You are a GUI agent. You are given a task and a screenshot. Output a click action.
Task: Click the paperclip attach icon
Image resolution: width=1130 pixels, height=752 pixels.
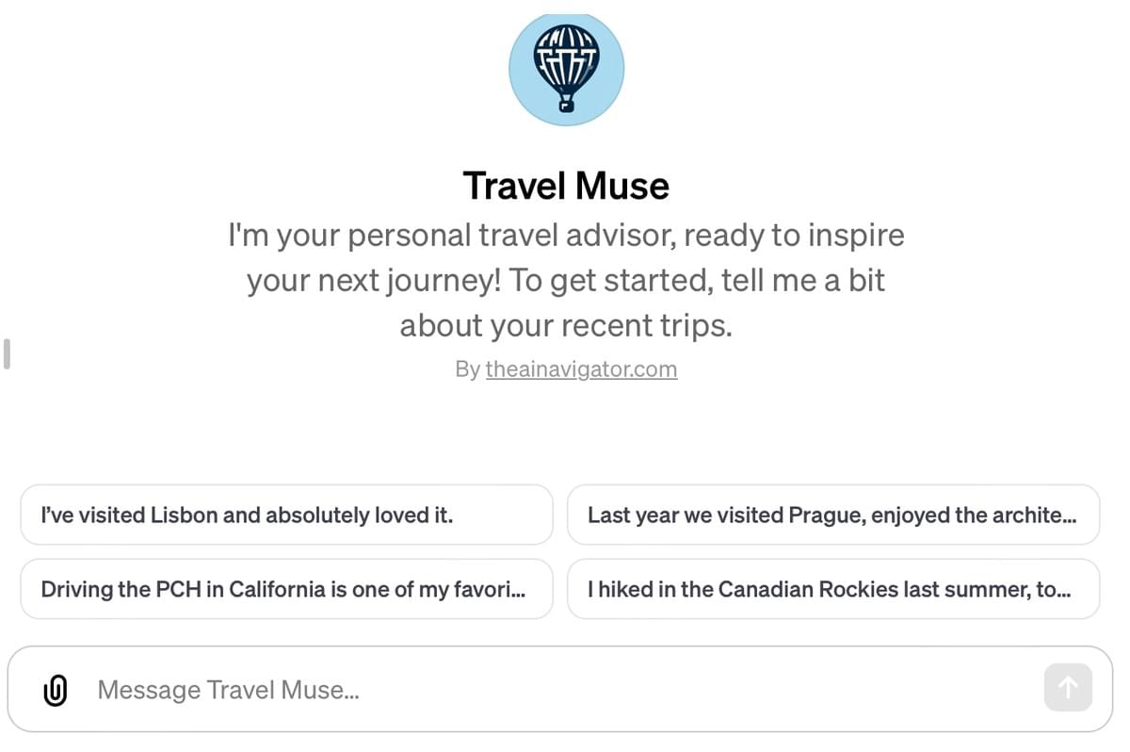click(56, 690)
